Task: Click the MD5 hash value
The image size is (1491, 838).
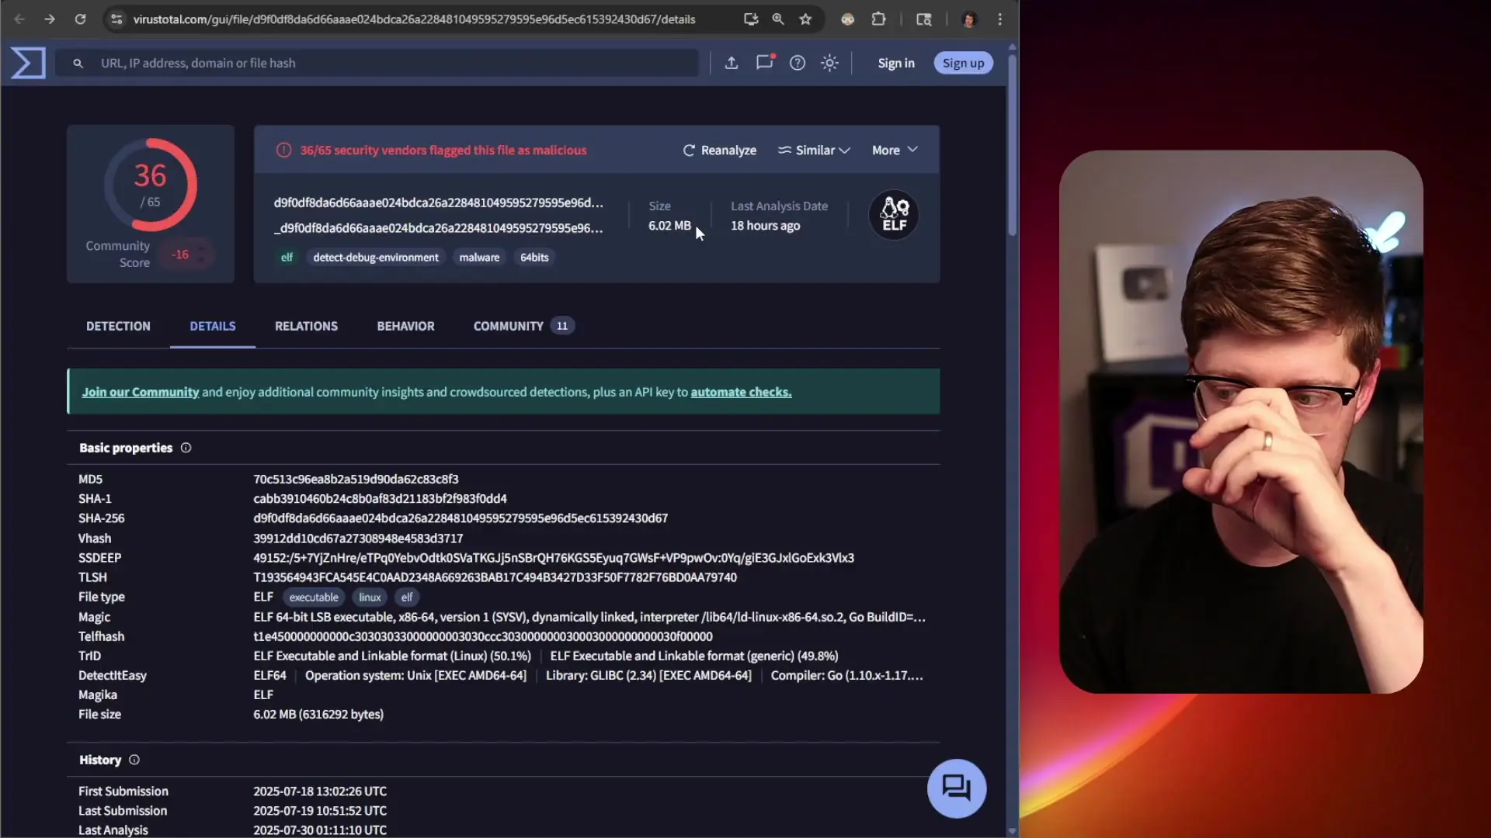Action: pos(356,480)
